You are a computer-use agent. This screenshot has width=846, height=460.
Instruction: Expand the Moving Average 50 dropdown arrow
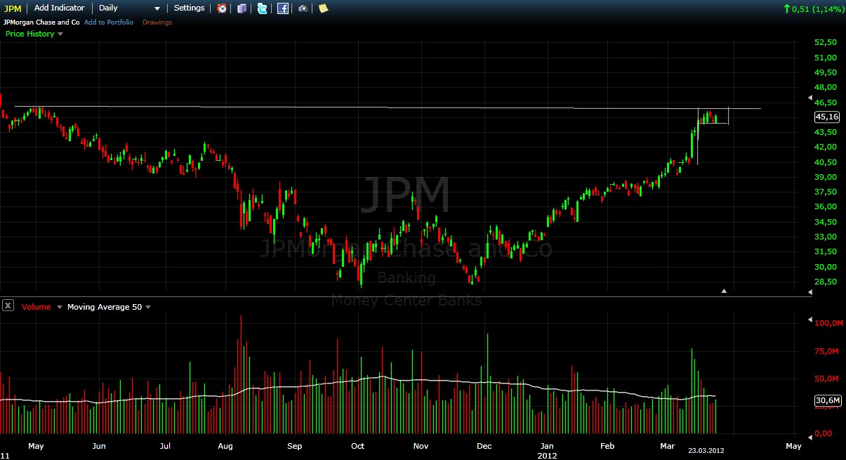148,307
